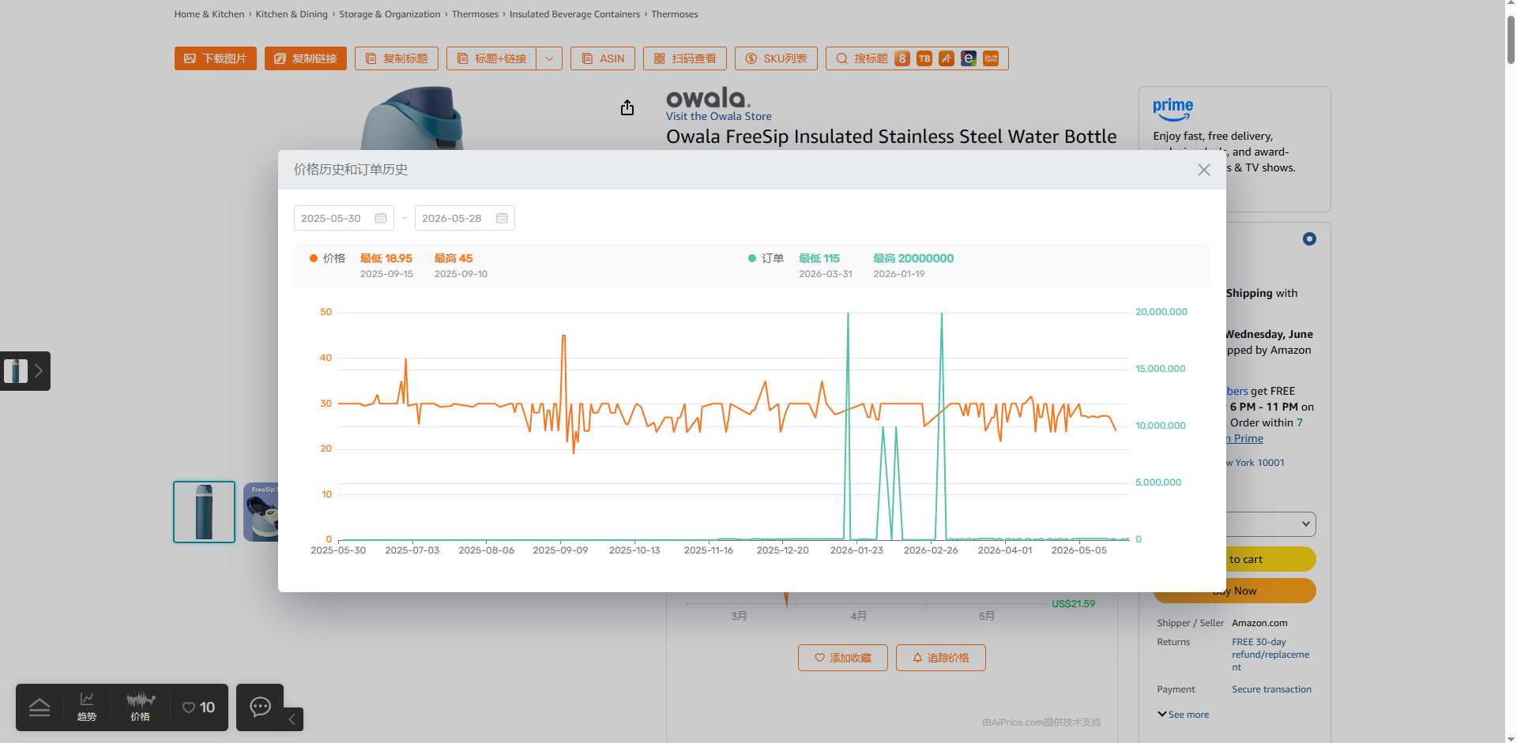This screenshot has width=1517, height=743.
Task: Search title on Temu via Temu icon
Action: pyautogui.click(x=991, y=58)
